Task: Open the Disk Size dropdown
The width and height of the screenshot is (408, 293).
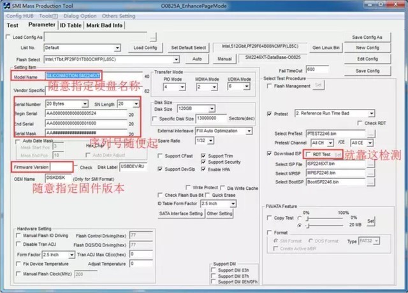Action: click(x=212, y=108)
